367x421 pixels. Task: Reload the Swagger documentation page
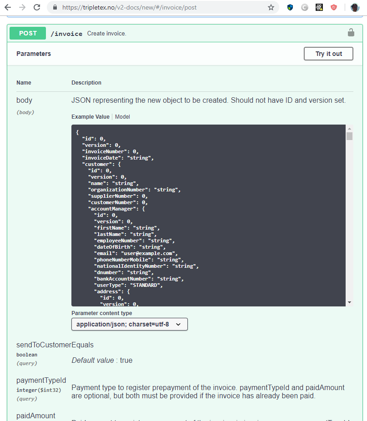tap(37, 7)
